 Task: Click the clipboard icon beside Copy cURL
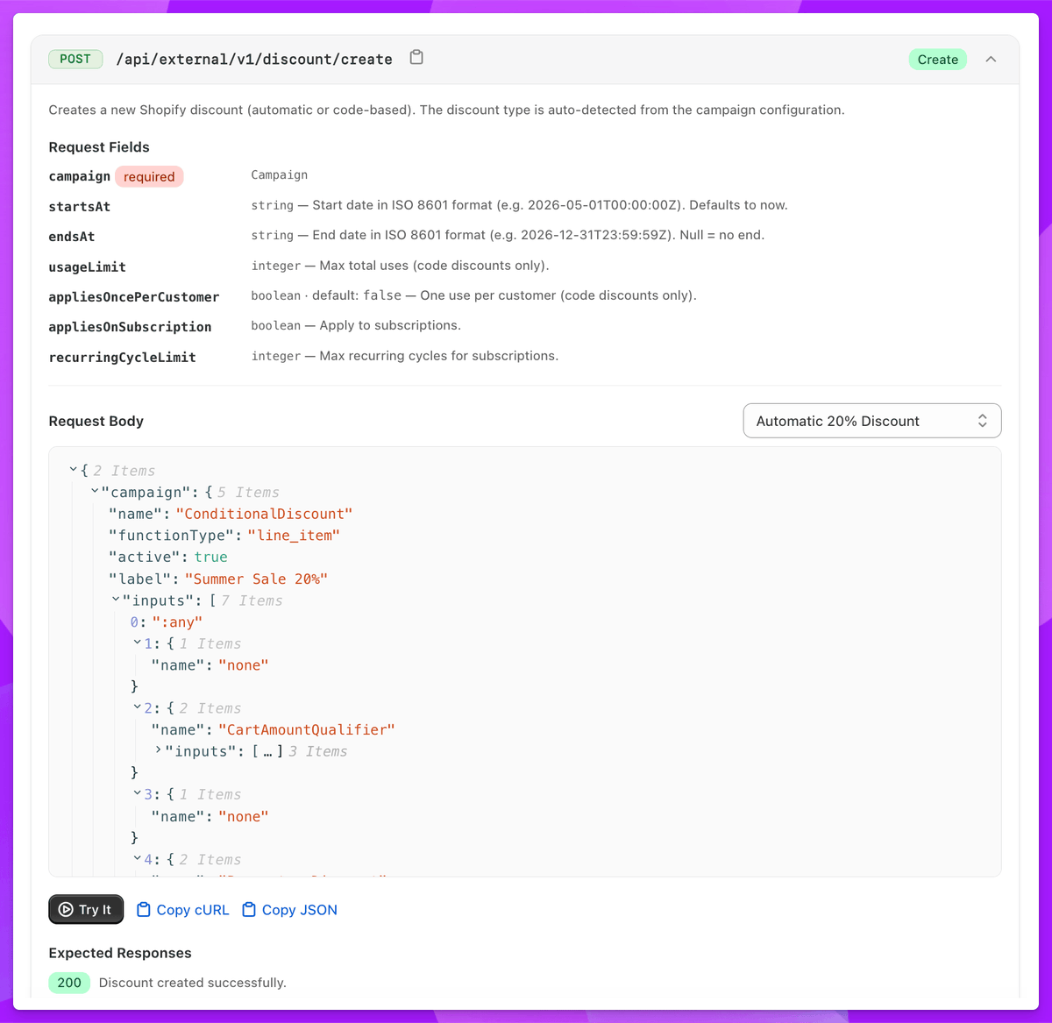[144, 909]
